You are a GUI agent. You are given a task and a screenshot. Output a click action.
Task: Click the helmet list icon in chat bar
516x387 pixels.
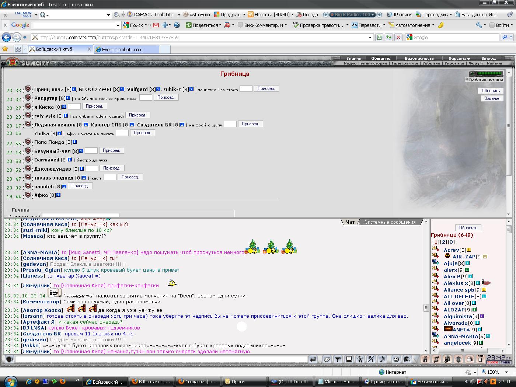(x=407, y=359)
